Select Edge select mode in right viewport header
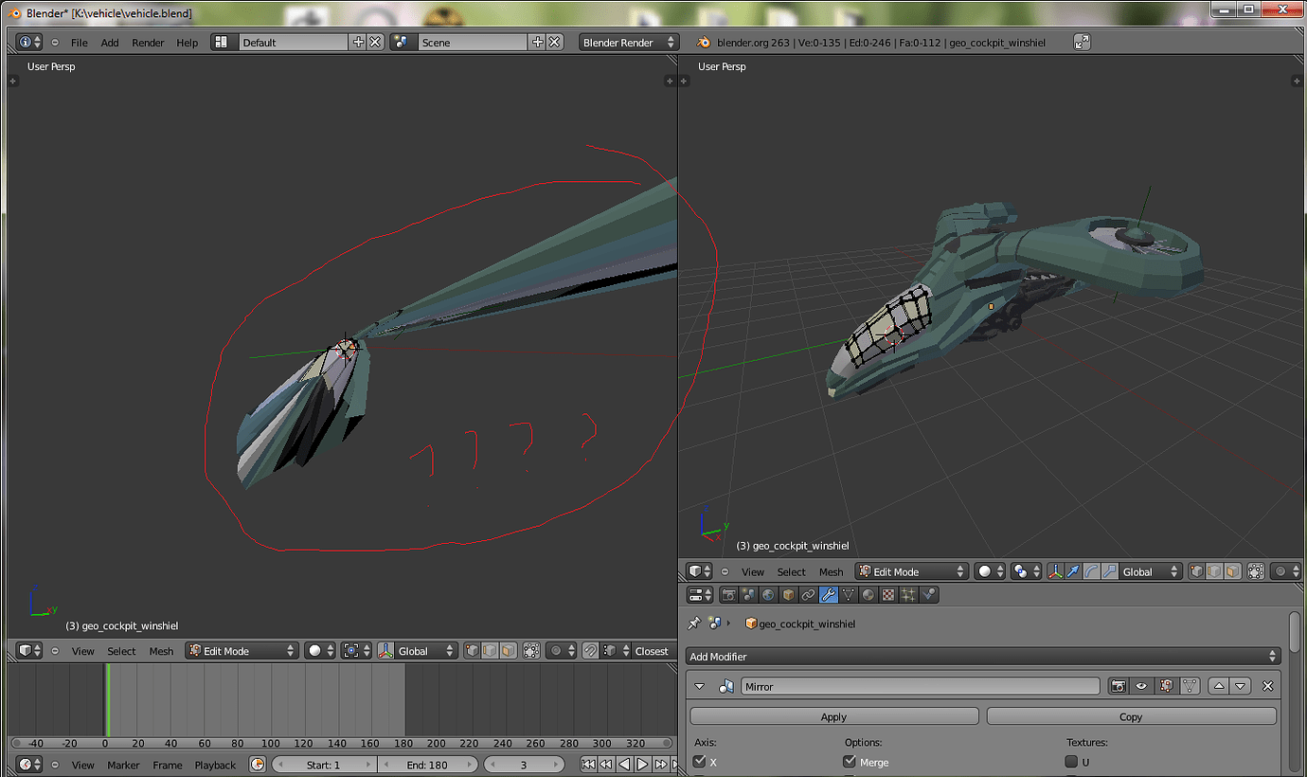This screenshot has width=1307, height=777. (x=1214, y=571)
